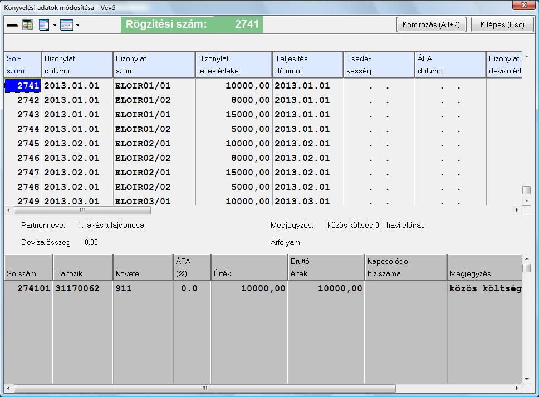Open dropdown arrow beside the first window icon
This screenshot has height=397, width=539.
tap(55, 26)
